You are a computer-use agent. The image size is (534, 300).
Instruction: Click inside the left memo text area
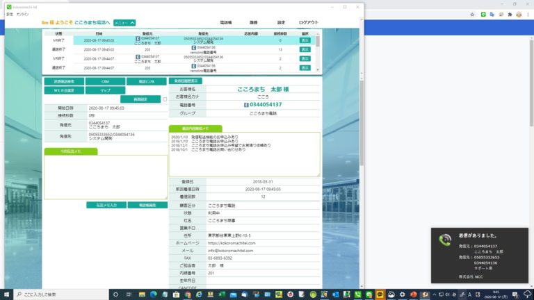[x=106, y=177]
